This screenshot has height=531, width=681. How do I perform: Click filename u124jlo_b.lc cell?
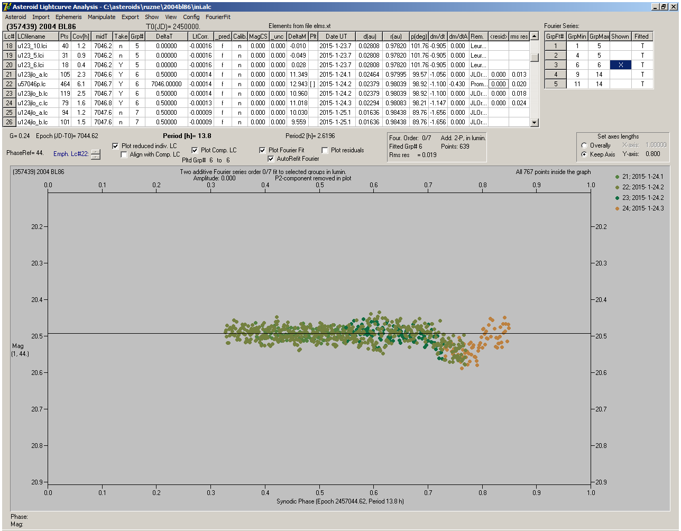pyautogui.click(x=37, y=122)
